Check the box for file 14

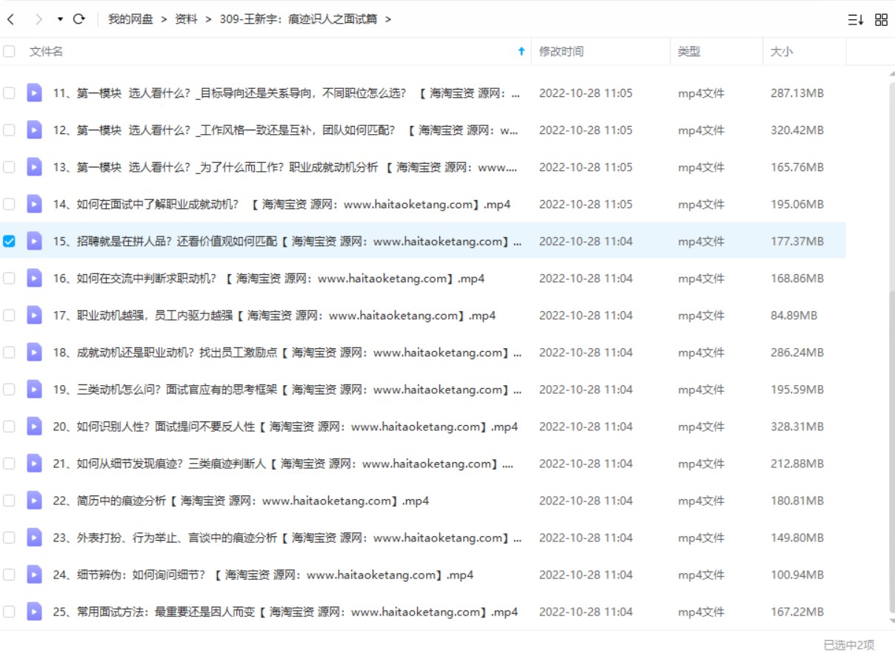tap(9, 204)
